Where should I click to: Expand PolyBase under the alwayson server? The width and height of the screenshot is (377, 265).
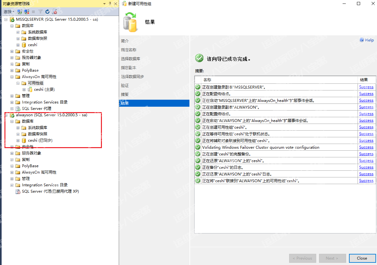click(12, 166)
